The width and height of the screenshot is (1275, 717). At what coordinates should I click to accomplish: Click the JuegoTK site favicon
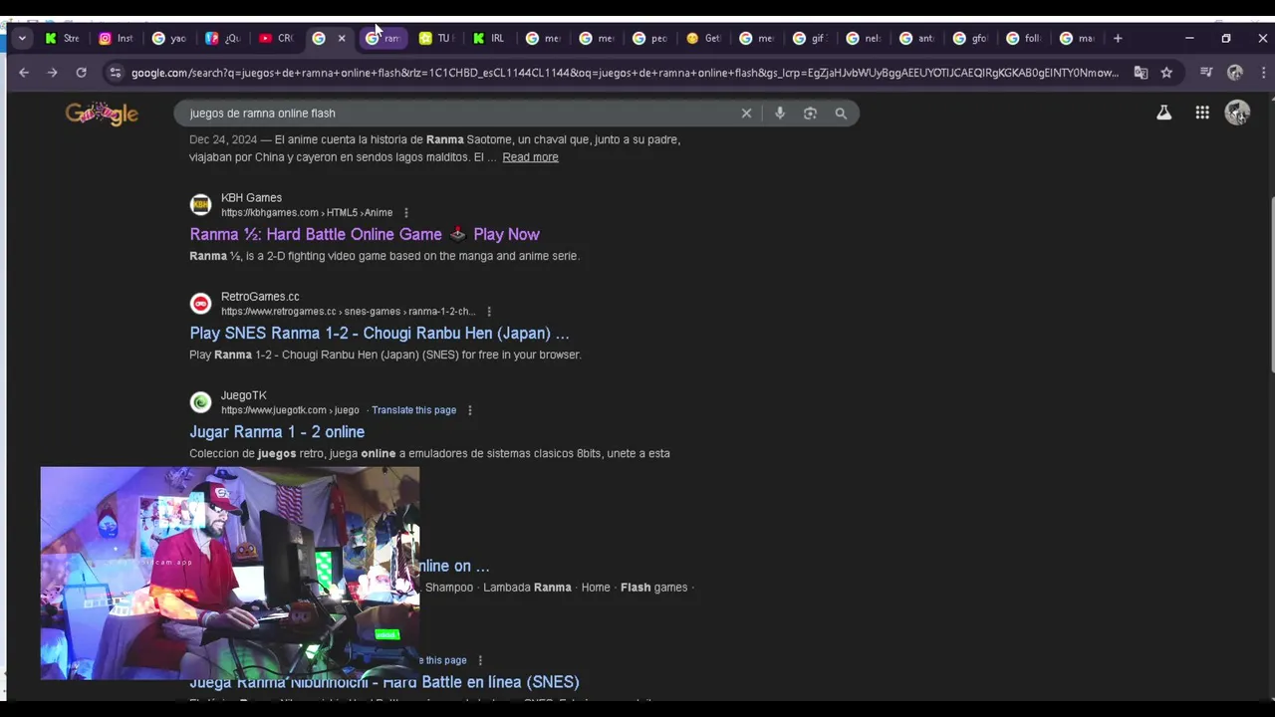tap(201, 402)
